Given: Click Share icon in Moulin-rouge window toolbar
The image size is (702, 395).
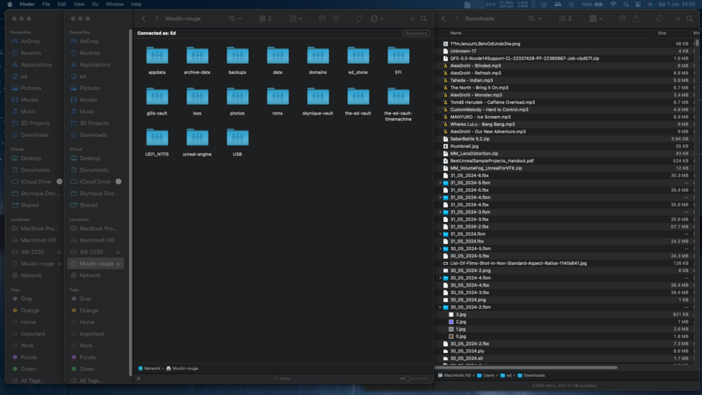Looking at the screenshot, I should point(336,19).
